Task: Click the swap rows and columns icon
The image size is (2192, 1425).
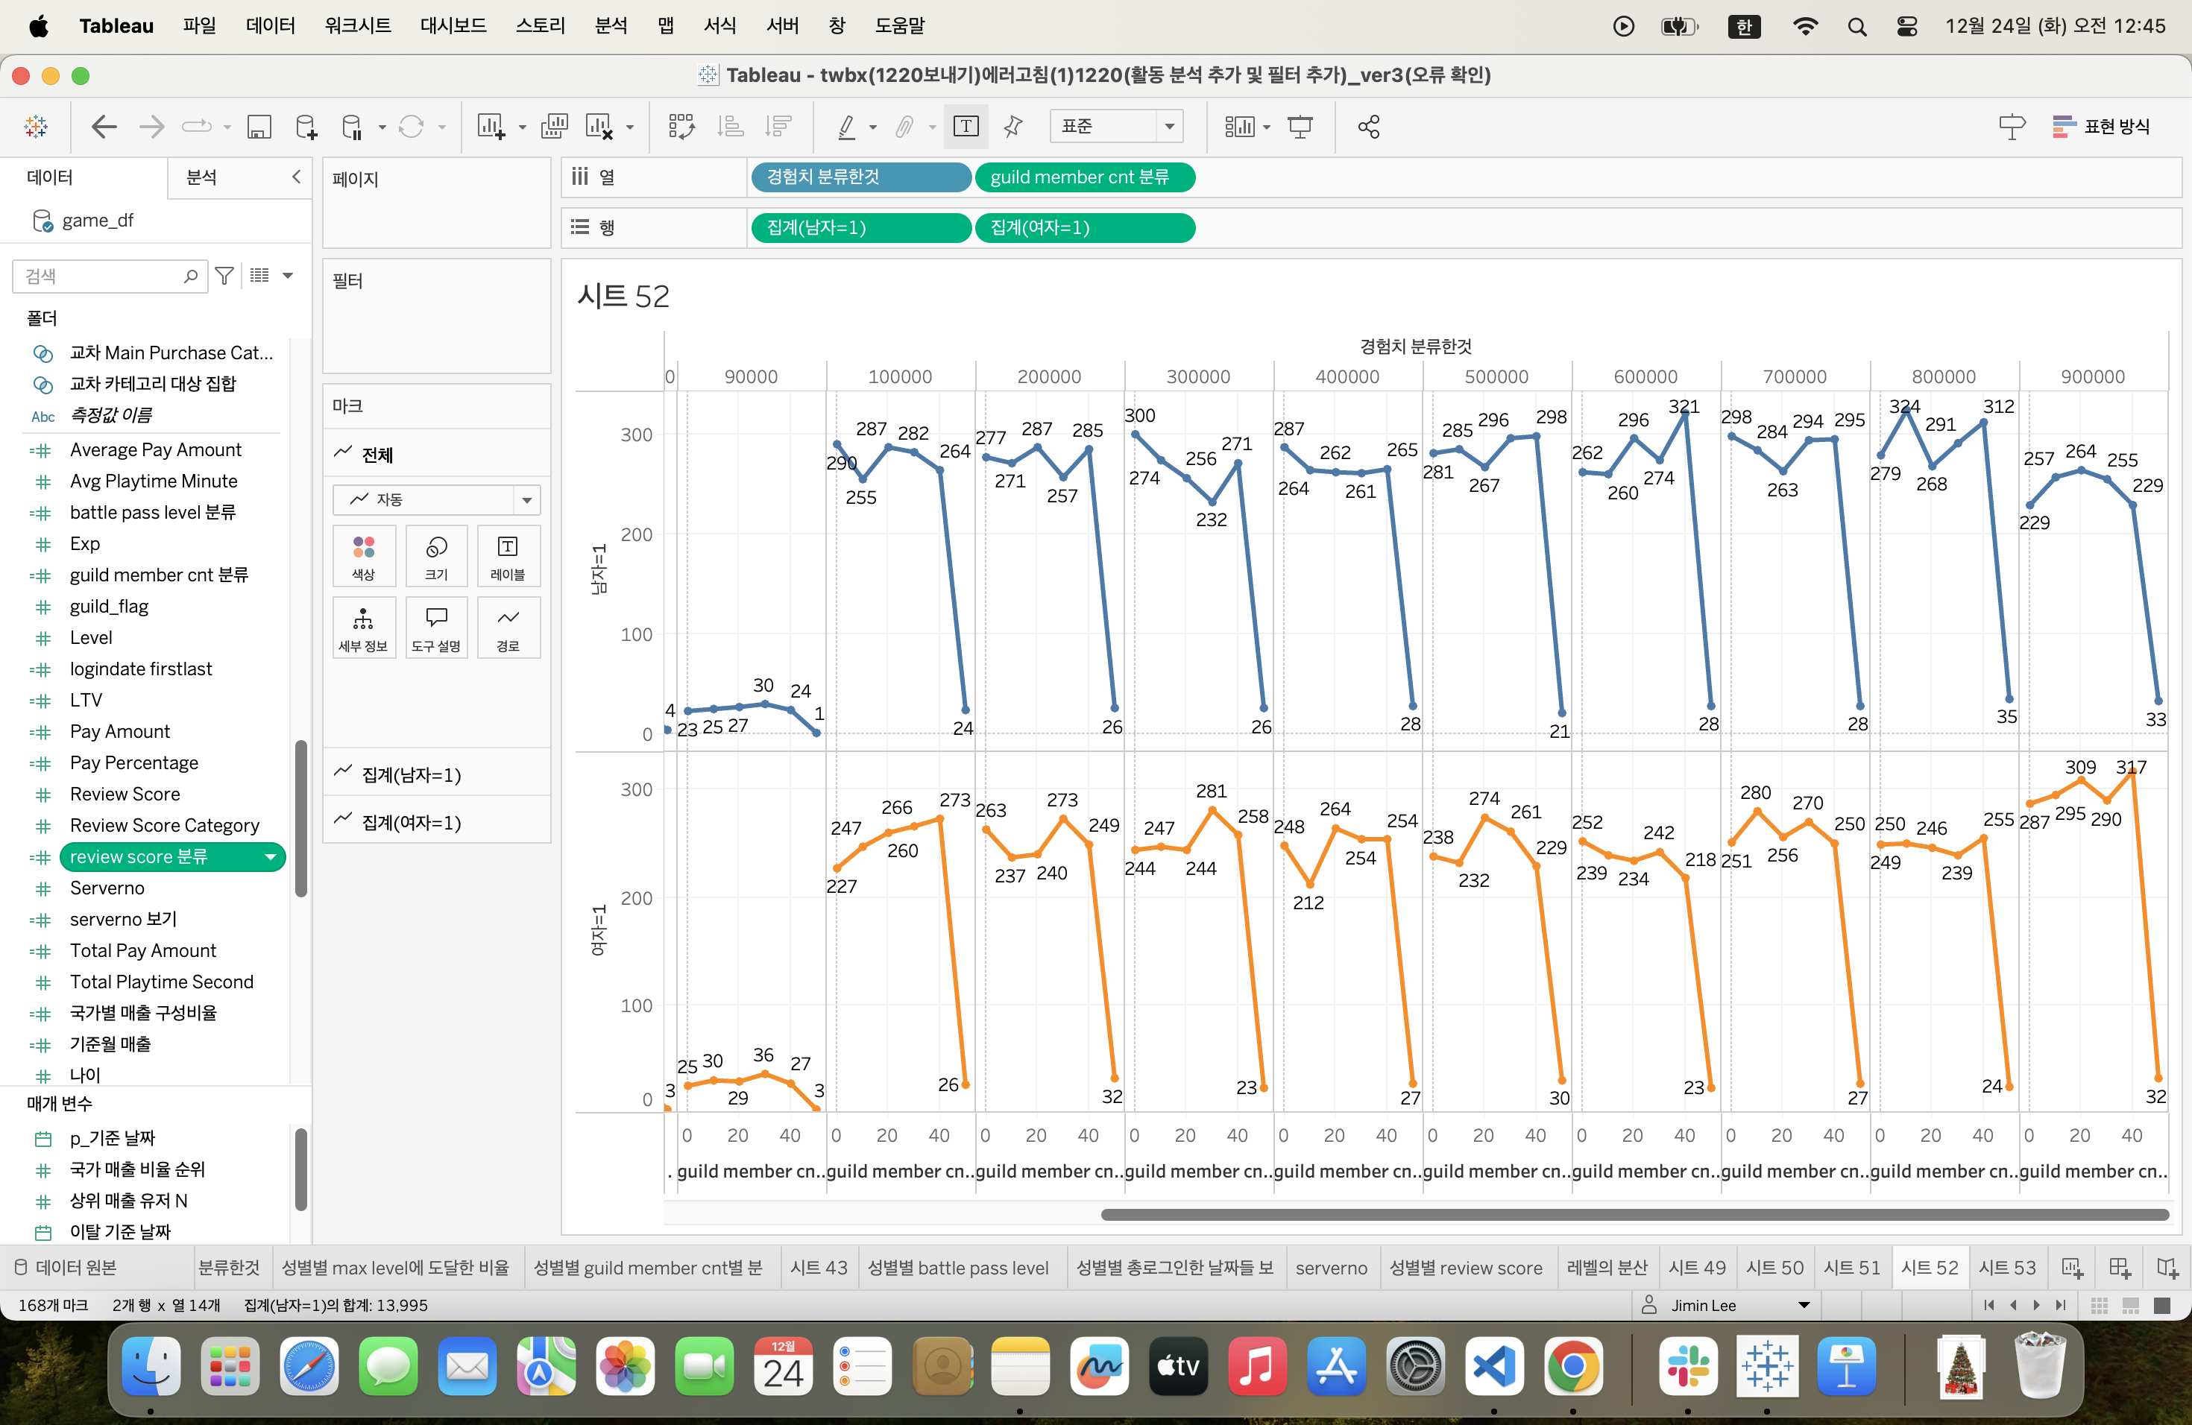Action: pyautogui.click(x=681, y=126)
